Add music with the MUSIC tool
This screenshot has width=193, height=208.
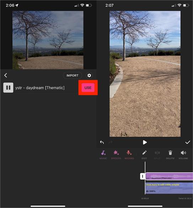(103, 155)
